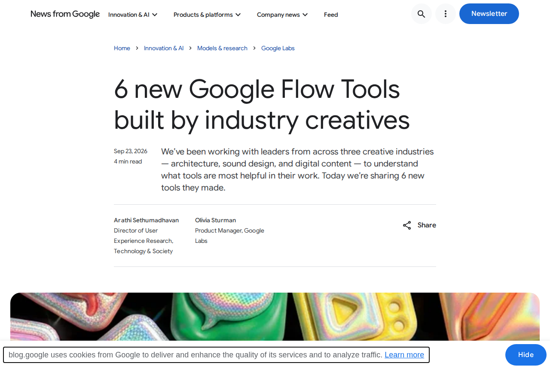This screenshot has height=369, width=550.
Task: Open Innovation & AI breadcrumb link
Action: 164,48
